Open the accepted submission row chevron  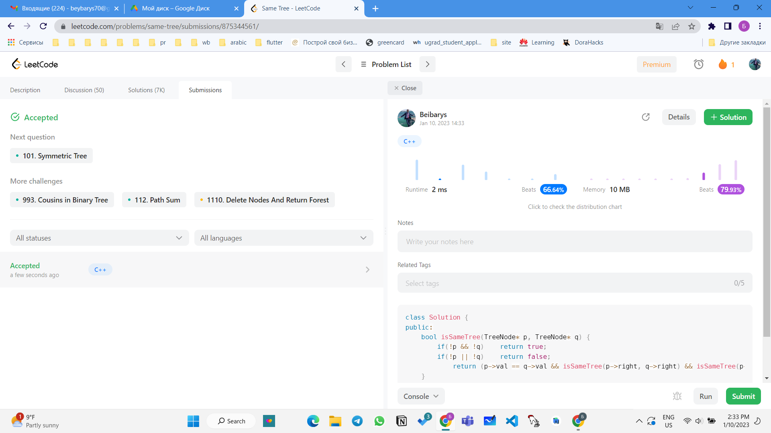(x=367, y=270)
